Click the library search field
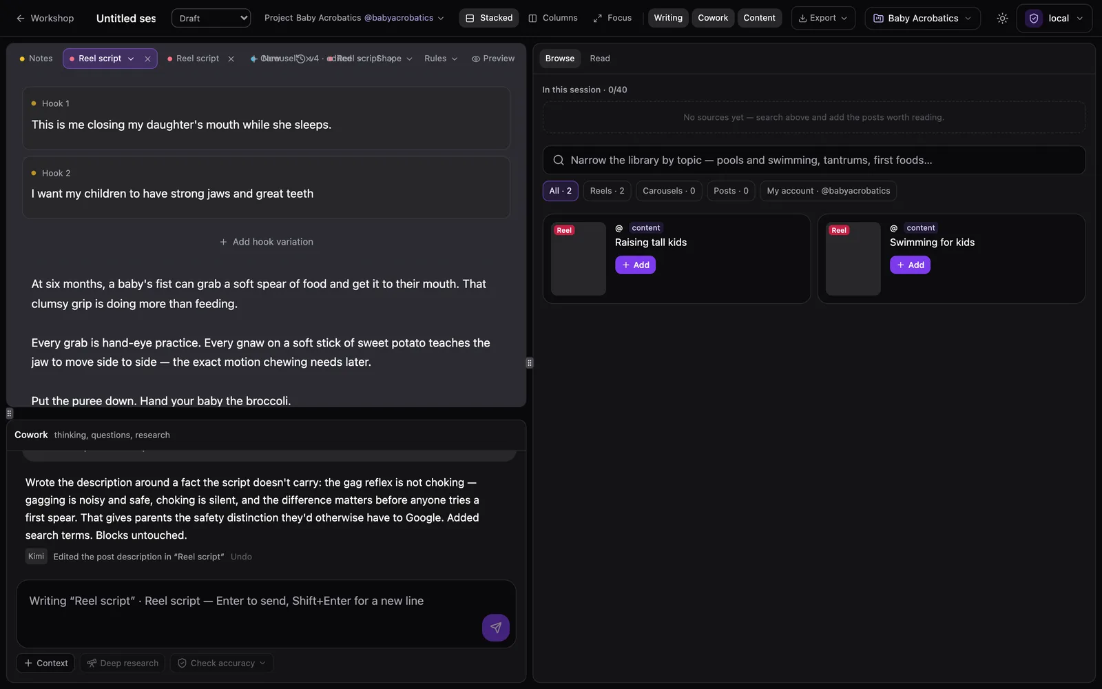Viewport: 1102px width, 689px height. click(x=813, y=160)
